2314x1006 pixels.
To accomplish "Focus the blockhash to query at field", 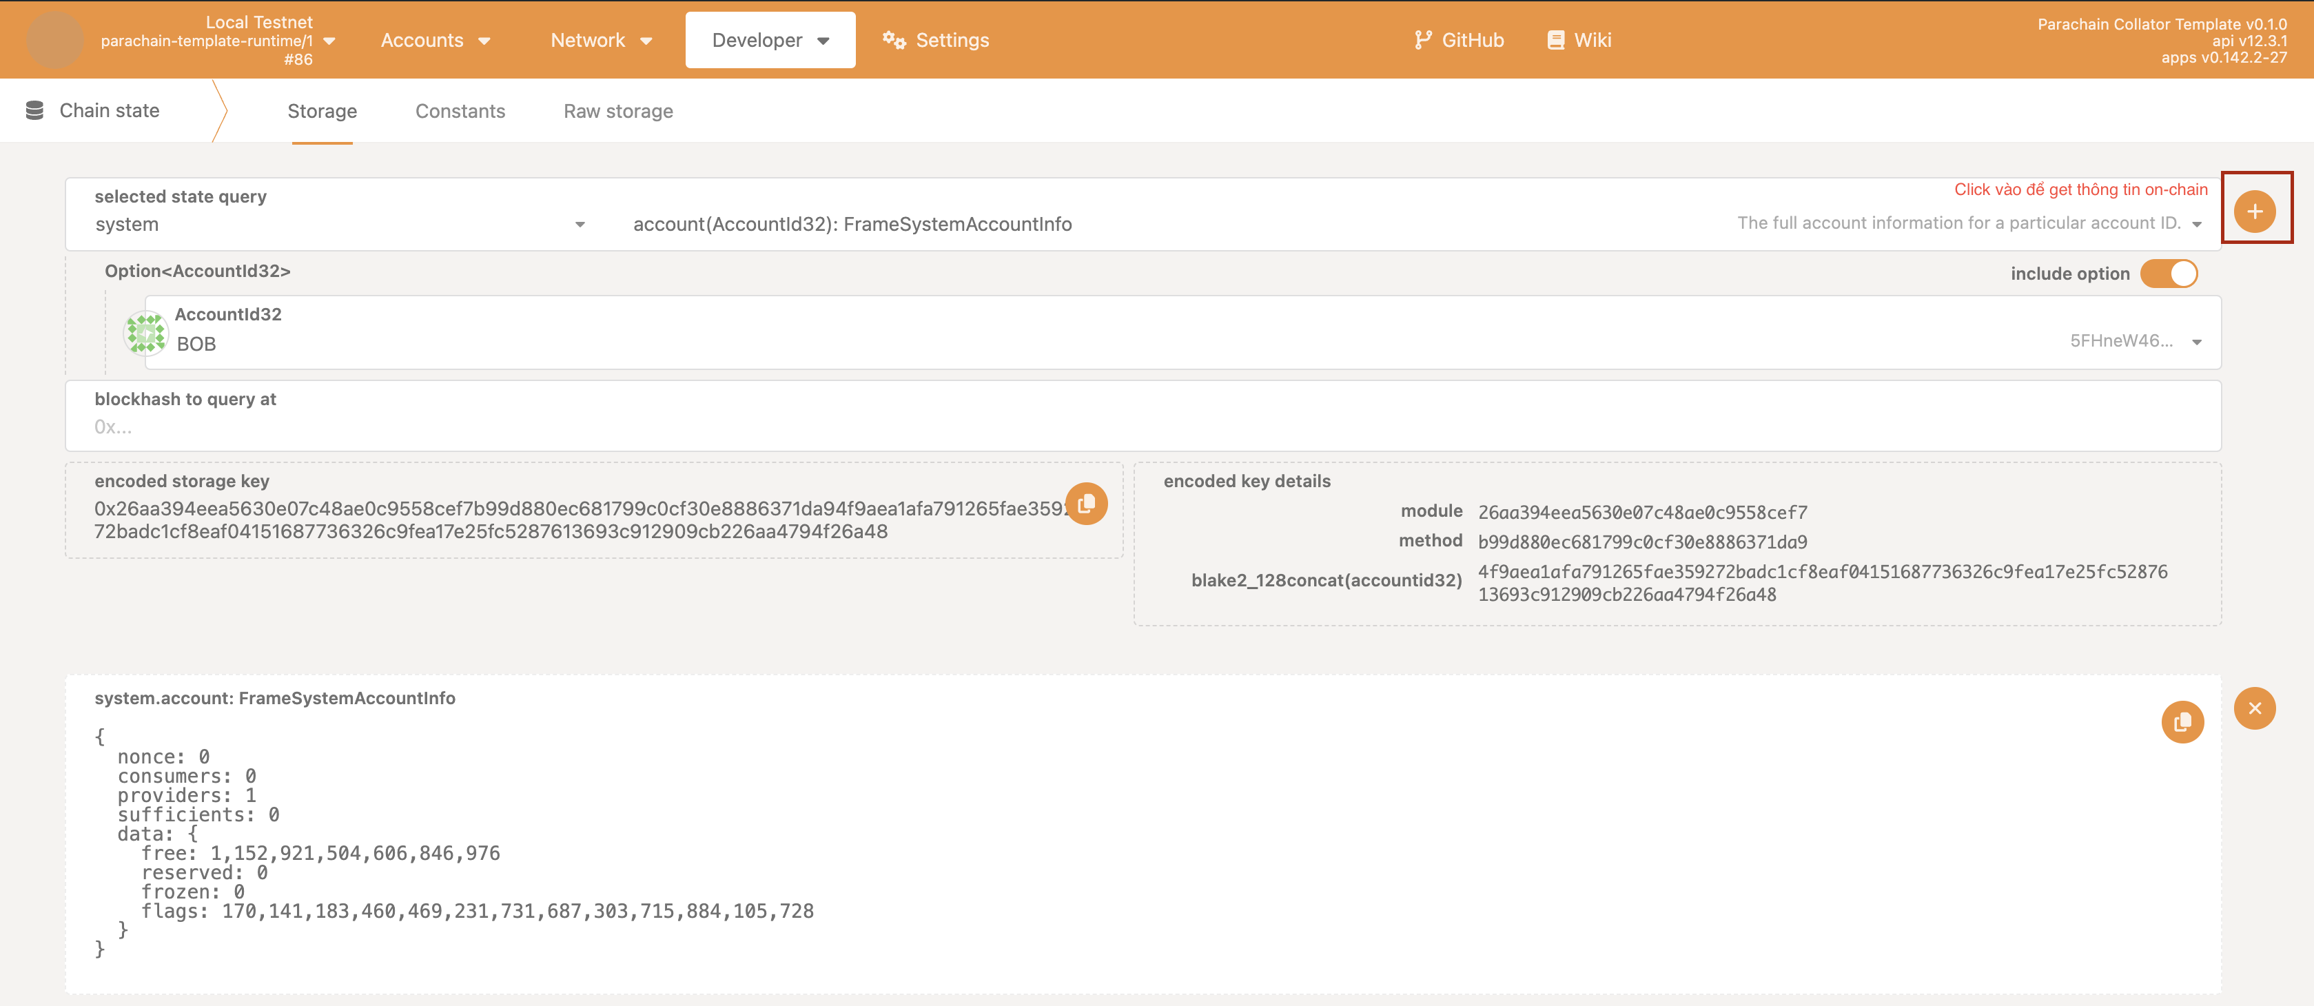I will [1143, 416].
